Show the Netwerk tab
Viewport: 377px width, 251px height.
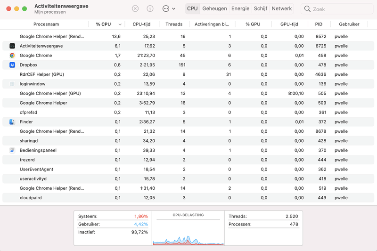click(281, 8)
